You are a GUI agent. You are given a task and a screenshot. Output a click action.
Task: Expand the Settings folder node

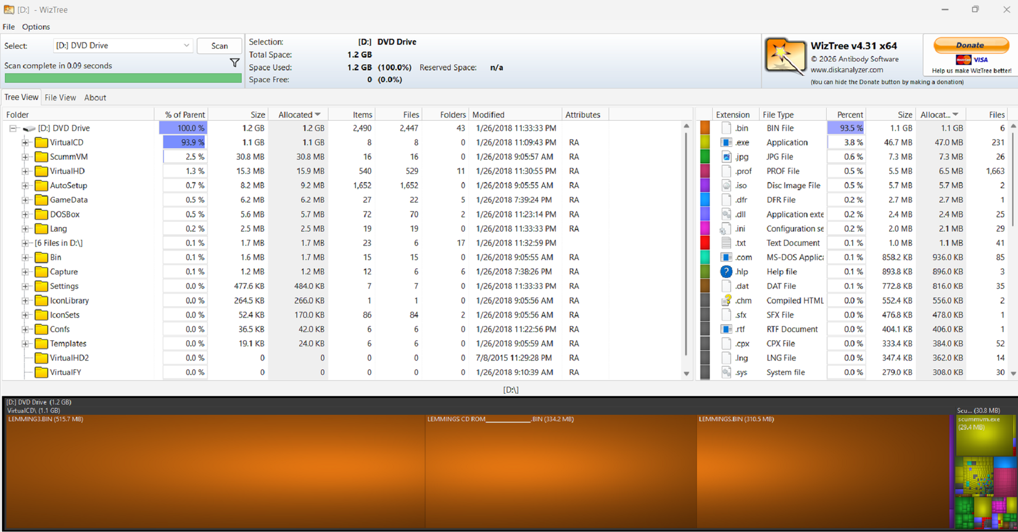click(x=25, y=286)
